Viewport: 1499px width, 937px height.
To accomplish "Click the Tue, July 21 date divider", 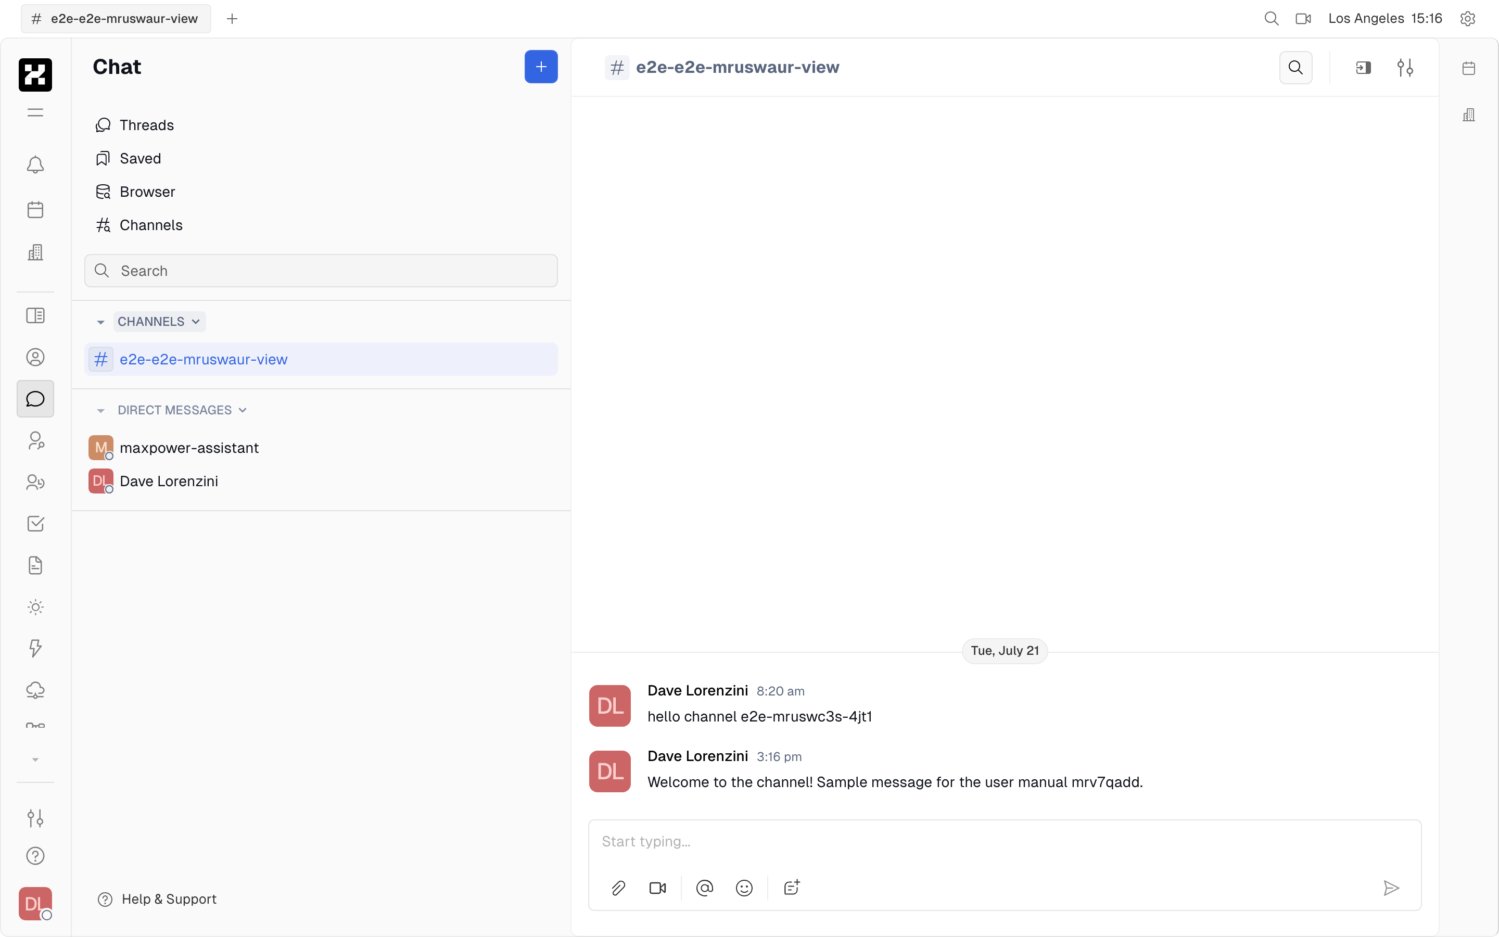I will (1005, 651).
